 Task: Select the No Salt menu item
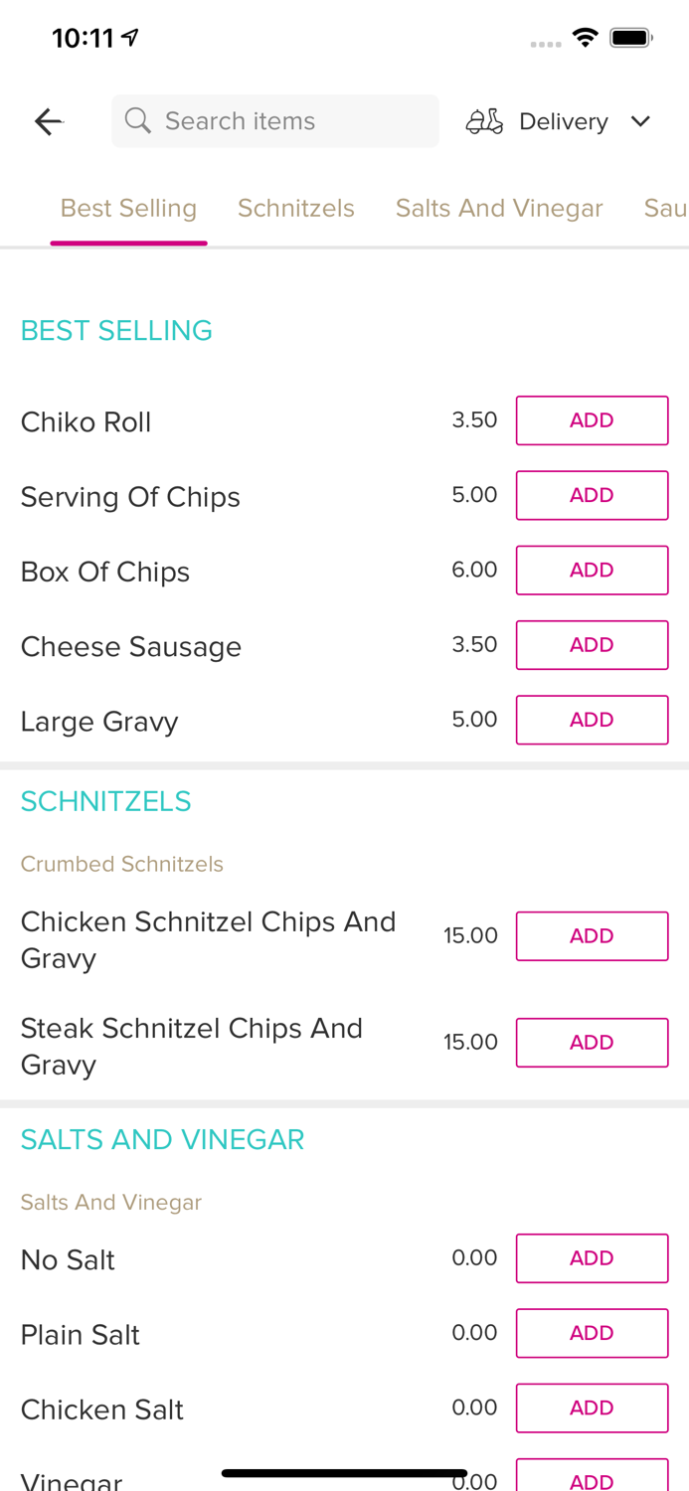pos(68,1257)
